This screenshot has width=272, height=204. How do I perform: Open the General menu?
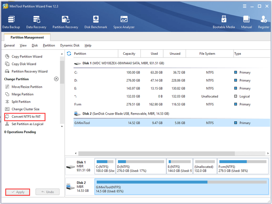(x=9, y=46)
